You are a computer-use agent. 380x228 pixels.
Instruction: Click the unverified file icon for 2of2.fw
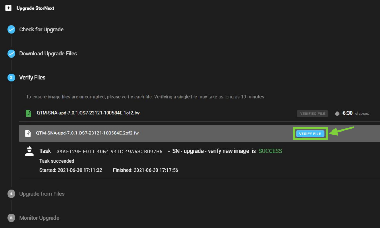coord(28,133)
